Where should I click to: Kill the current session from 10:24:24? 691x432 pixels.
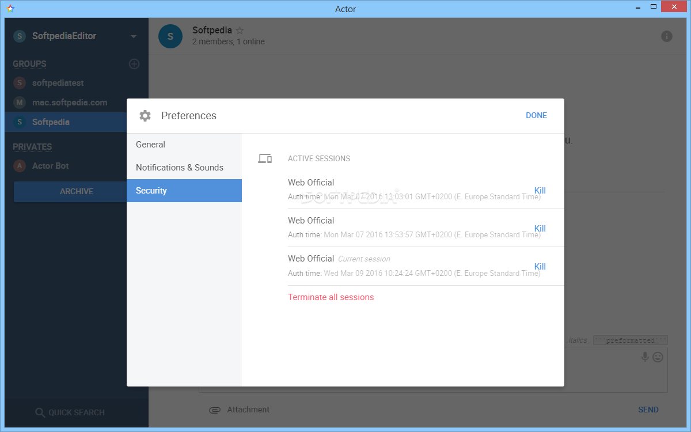point(540,267)
